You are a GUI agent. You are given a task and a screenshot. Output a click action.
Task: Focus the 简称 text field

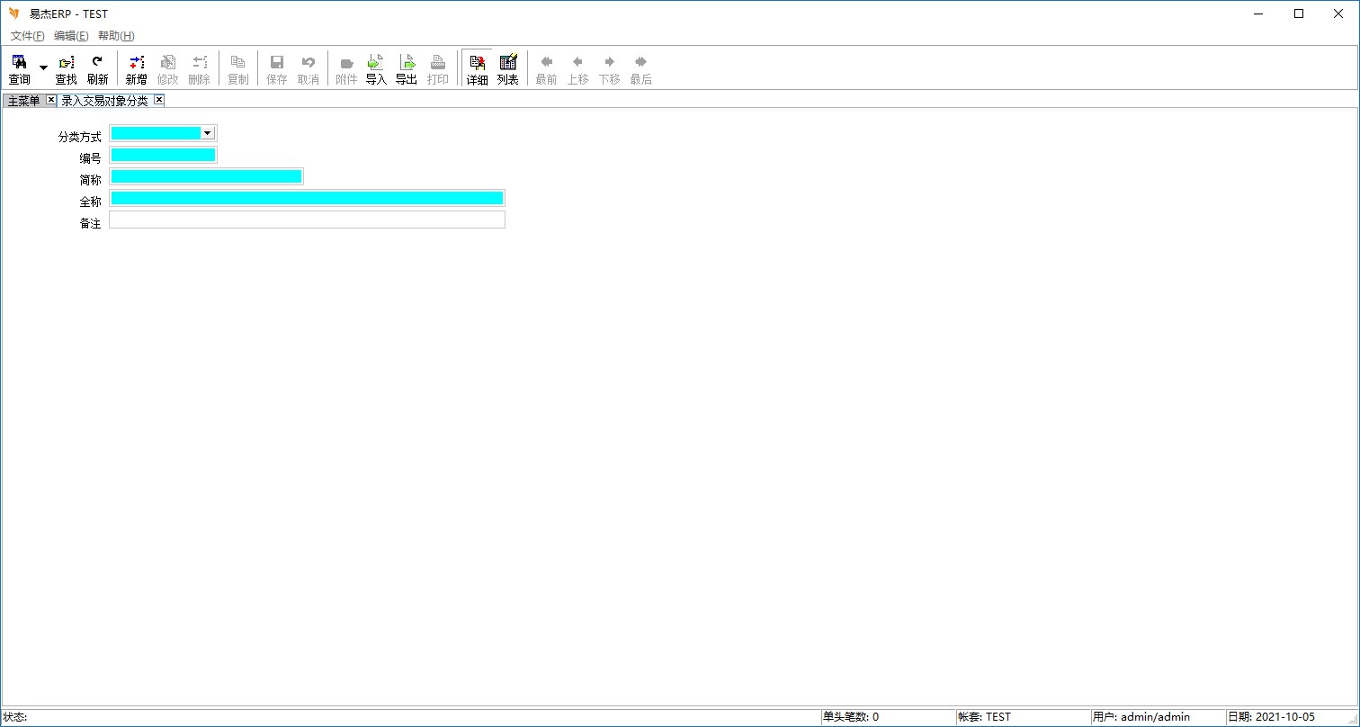pos(206,176)
